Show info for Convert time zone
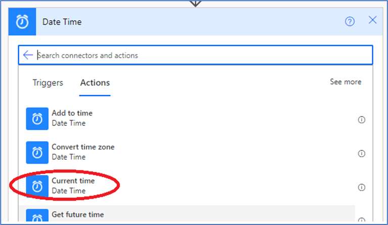The width and height of the screenshot is (388, 225). click(x=361, y=154)
